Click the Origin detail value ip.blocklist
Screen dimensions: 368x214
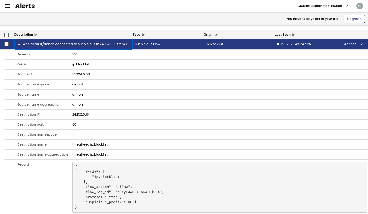pos(81,64)
